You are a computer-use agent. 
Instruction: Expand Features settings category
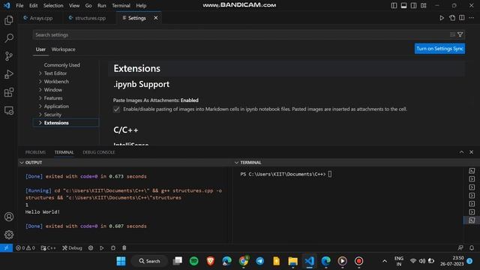[53, 98]
